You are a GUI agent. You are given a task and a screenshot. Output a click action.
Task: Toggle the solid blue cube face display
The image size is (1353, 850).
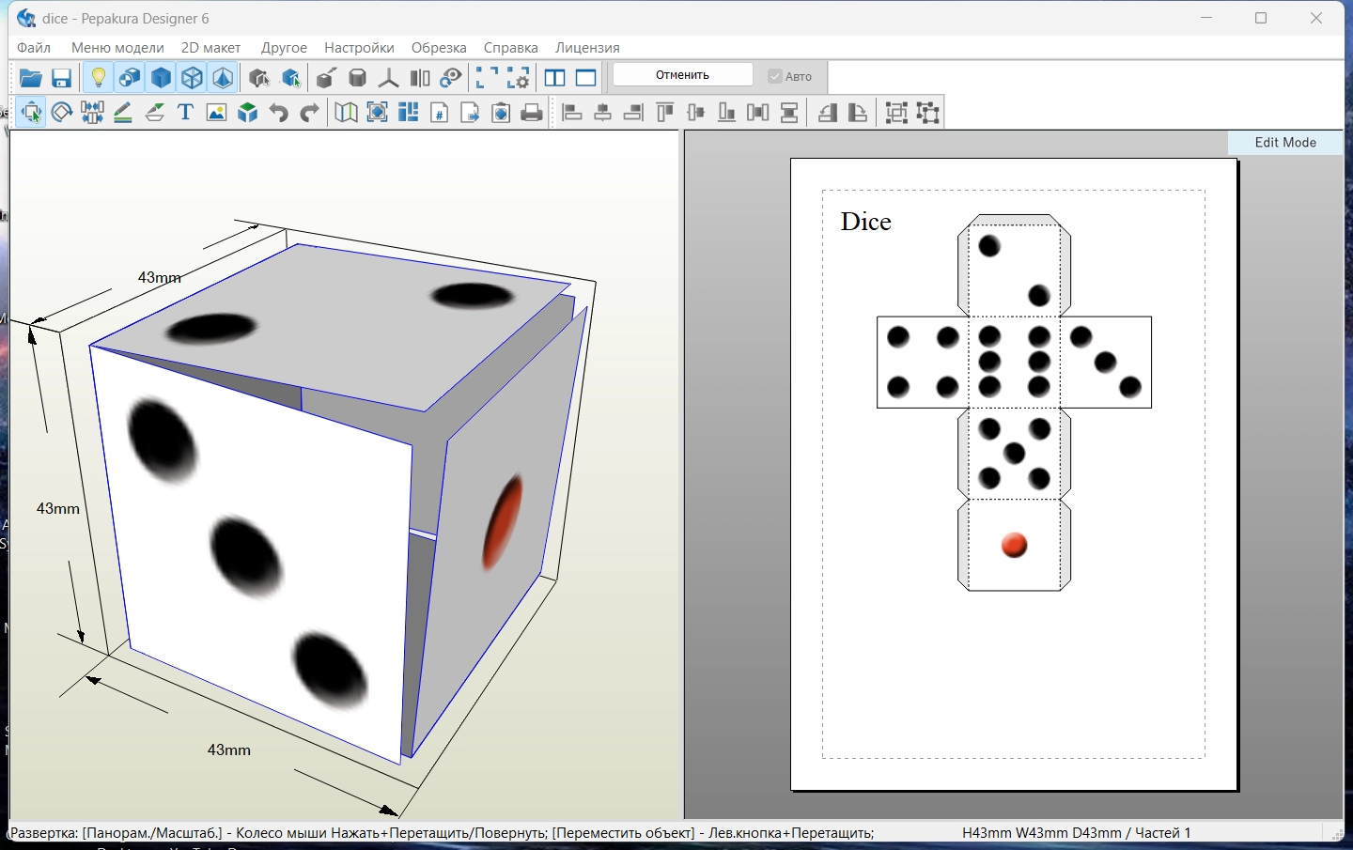[161, 78]
